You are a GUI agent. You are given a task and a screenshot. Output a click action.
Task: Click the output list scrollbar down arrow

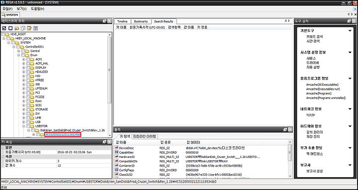tap(290, 176)
